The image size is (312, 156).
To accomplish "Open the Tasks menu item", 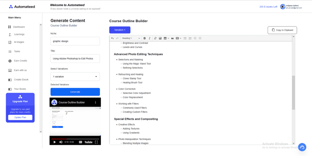I will pos(14,51).
